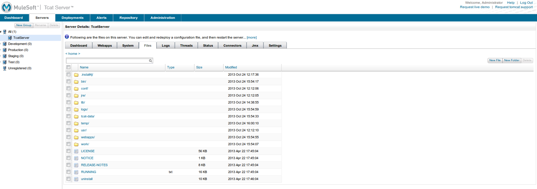Screen dimensions: 537x189
Task: Click the search magnifier icon in the filter box
Action: pyautogui.click(x=150, y=61)
